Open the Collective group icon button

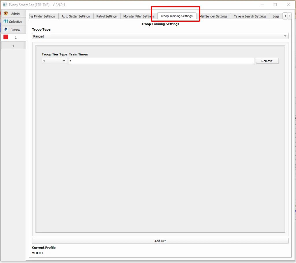pos(6,22)
